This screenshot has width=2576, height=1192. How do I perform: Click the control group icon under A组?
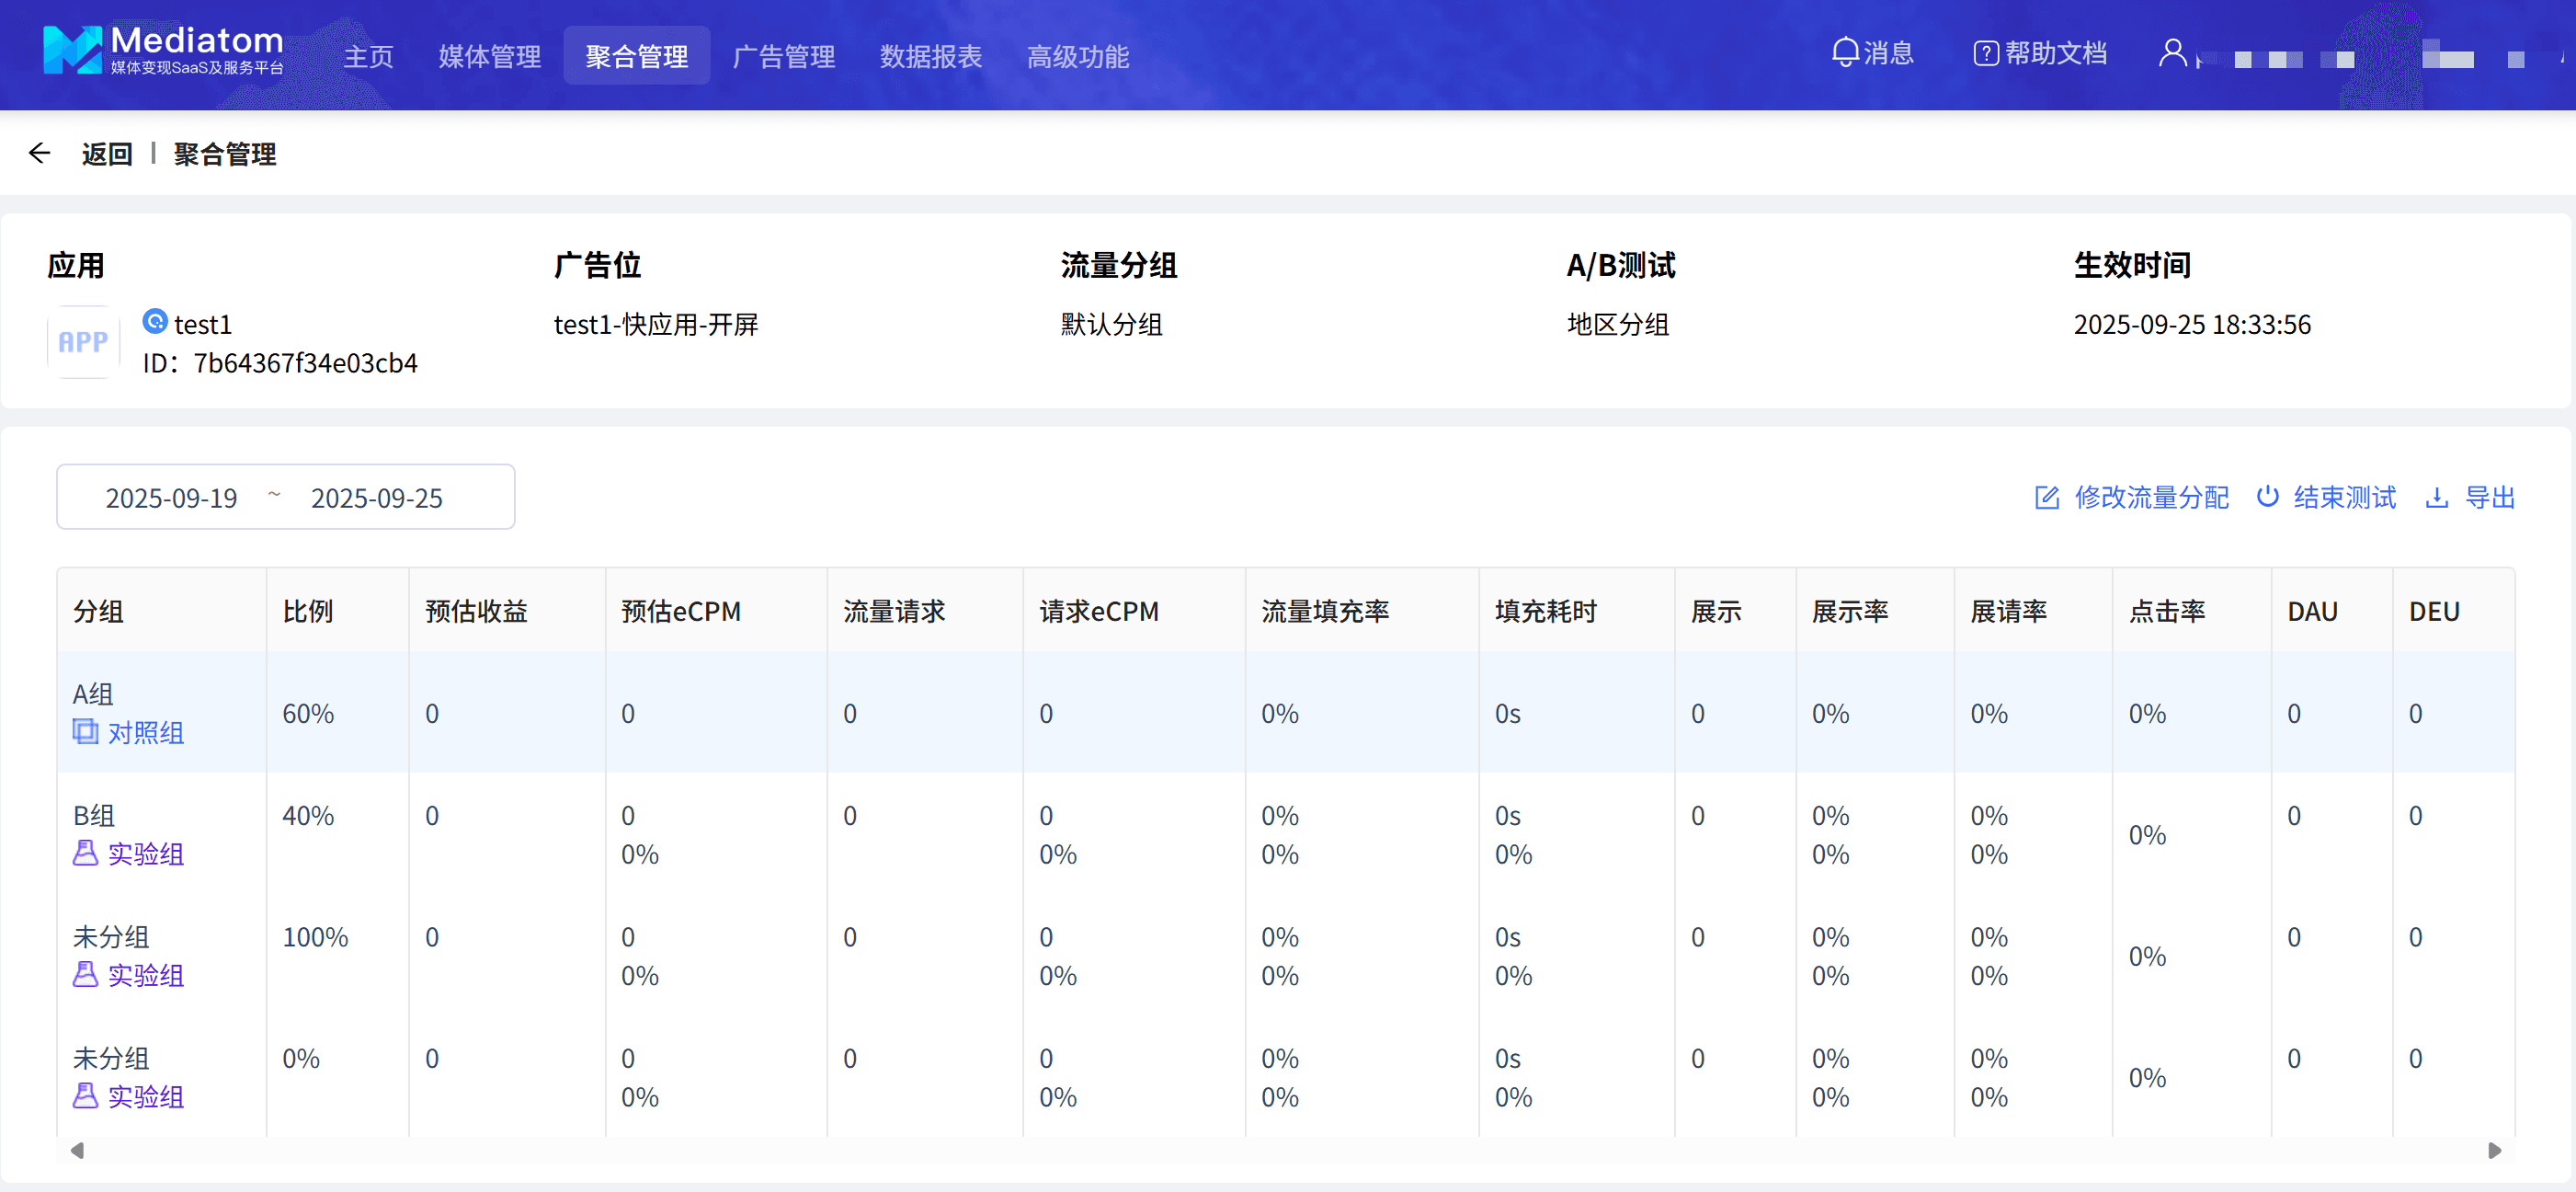(x=85, y=731)
